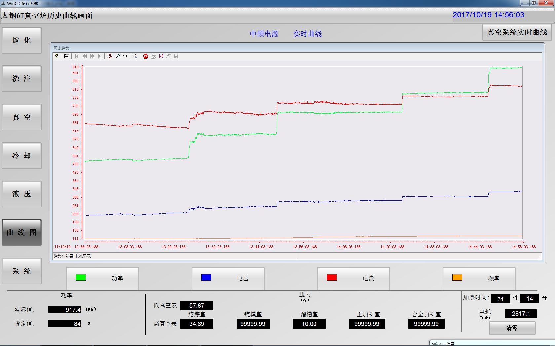This screenshot has height=346, width=555.
Task: Click the power 设定值 input field
Action: [x=64, y=324]
